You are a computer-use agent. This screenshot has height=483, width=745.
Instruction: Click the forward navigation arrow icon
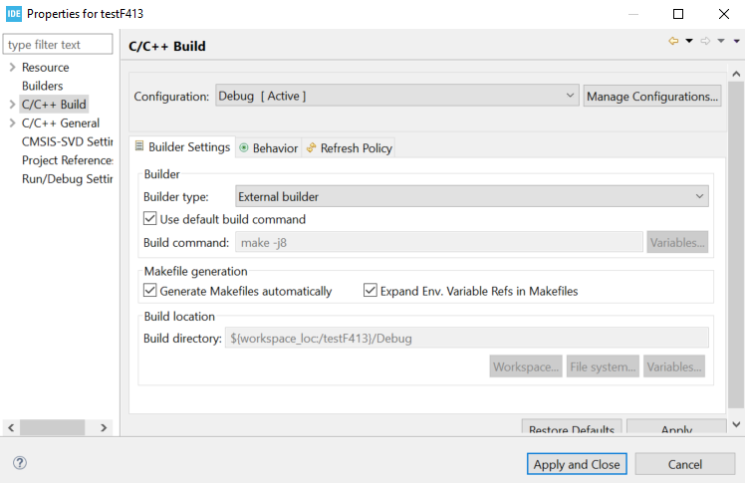tap(705, 41)
